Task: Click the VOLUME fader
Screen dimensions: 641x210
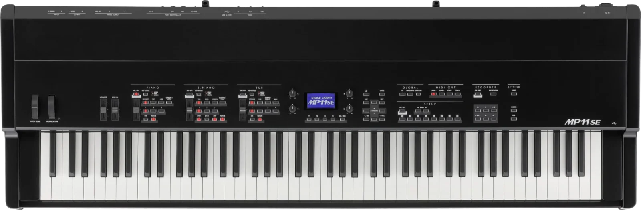Action: [104, 109]
